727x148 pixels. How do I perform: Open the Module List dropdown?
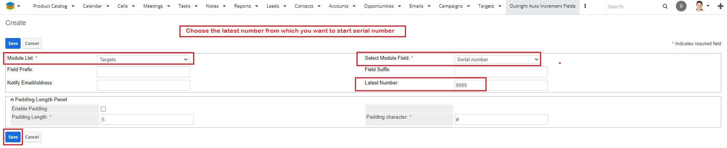coord(143,59)
